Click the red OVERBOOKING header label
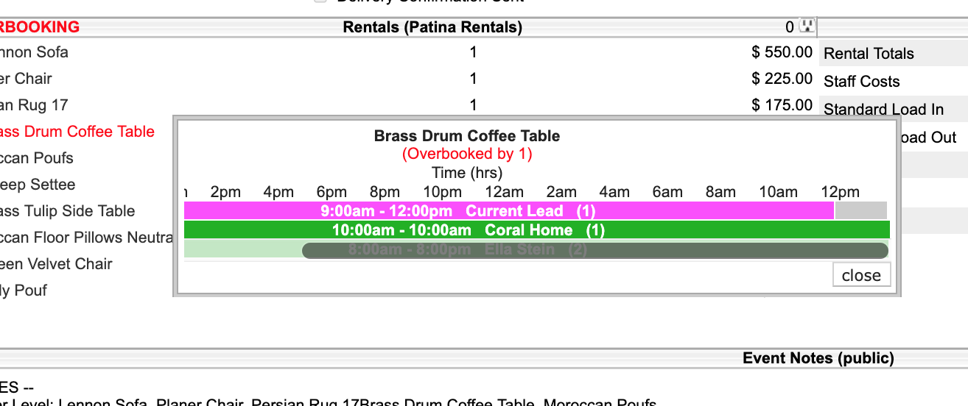Viewport: 968px width, 406px height. point(40,27)
